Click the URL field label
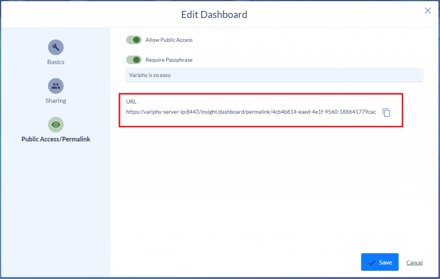The image size is (440, 279). (x=131, y=101)
